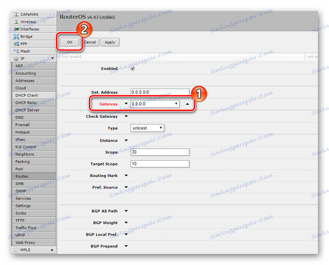Click the CAPsMAN antenna icon
This screenshot has width=329, height=265.
(16, 15)
